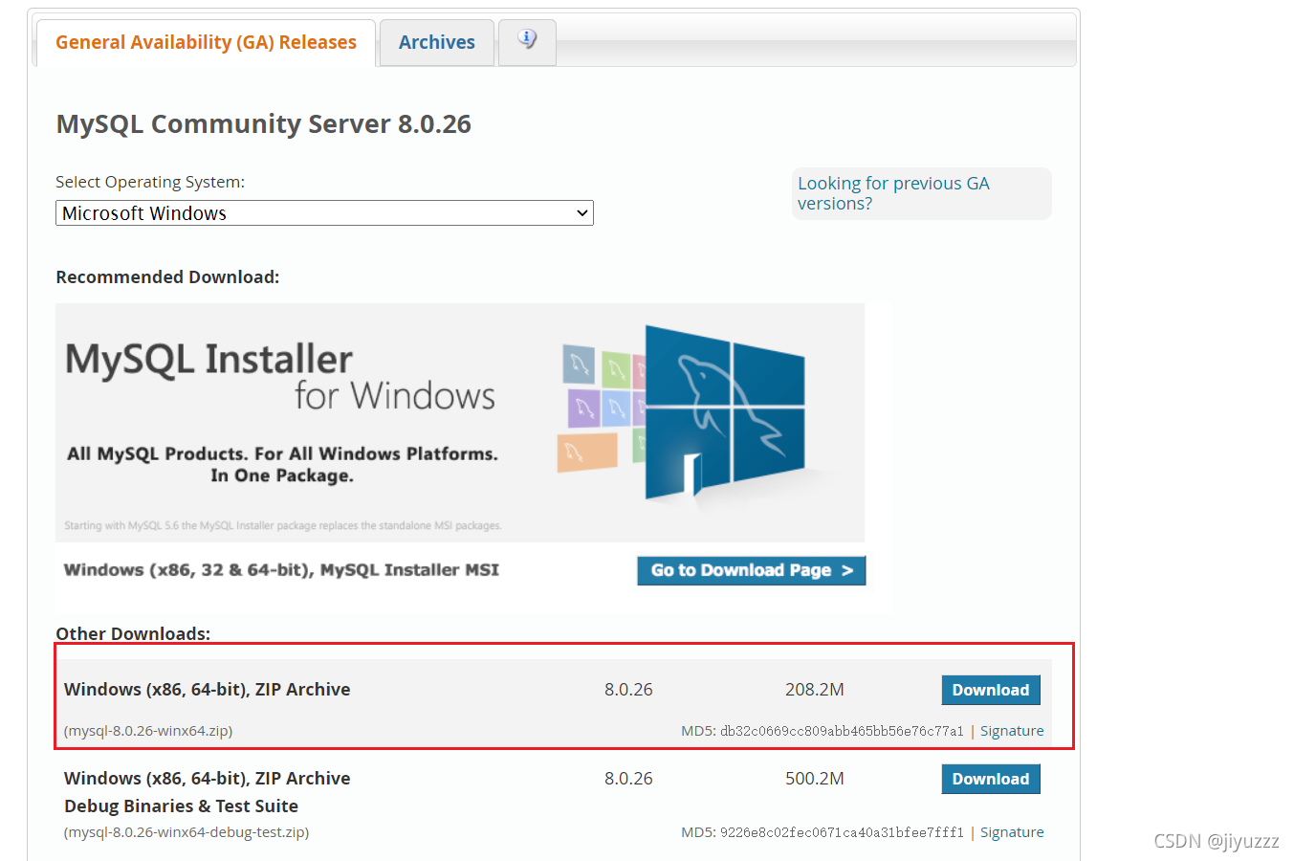This screenshot has width=1294, height=861.
Task: Click the Debug Binaries & Test Suite label
Action: point(182,806)
